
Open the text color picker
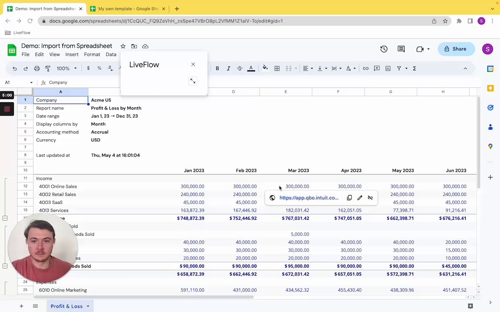251,68
